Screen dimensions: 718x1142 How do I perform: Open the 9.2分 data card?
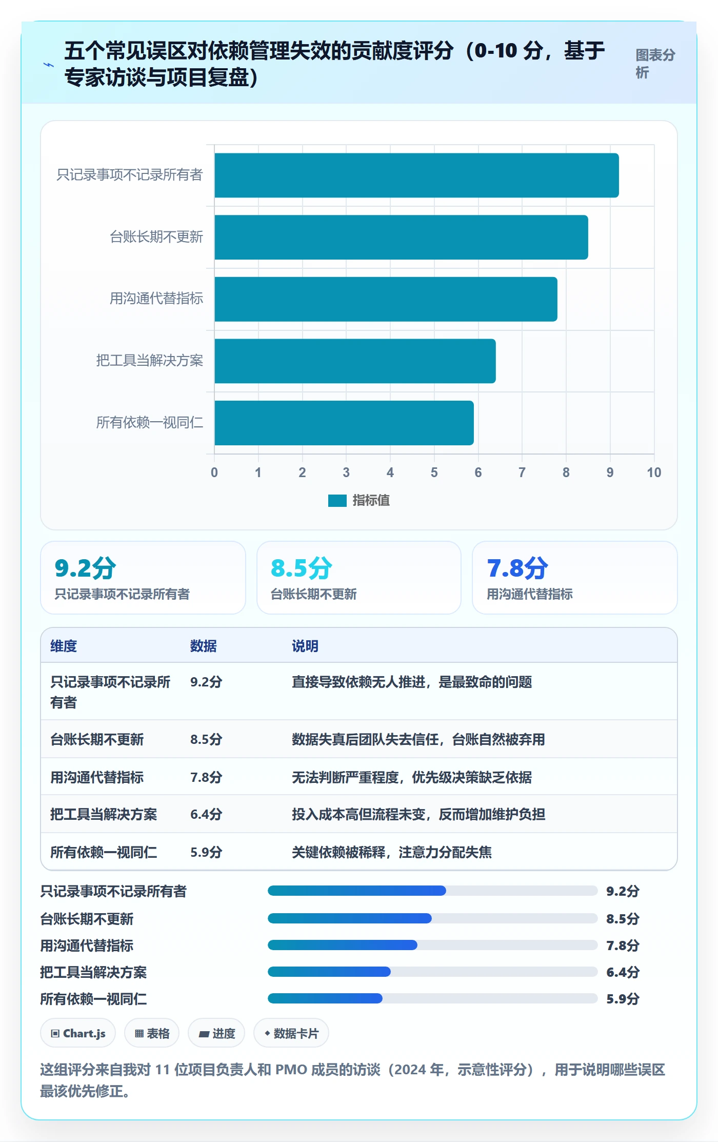coord(143,578)
